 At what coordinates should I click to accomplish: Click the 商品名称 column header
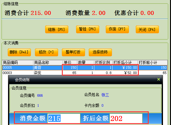48,62
